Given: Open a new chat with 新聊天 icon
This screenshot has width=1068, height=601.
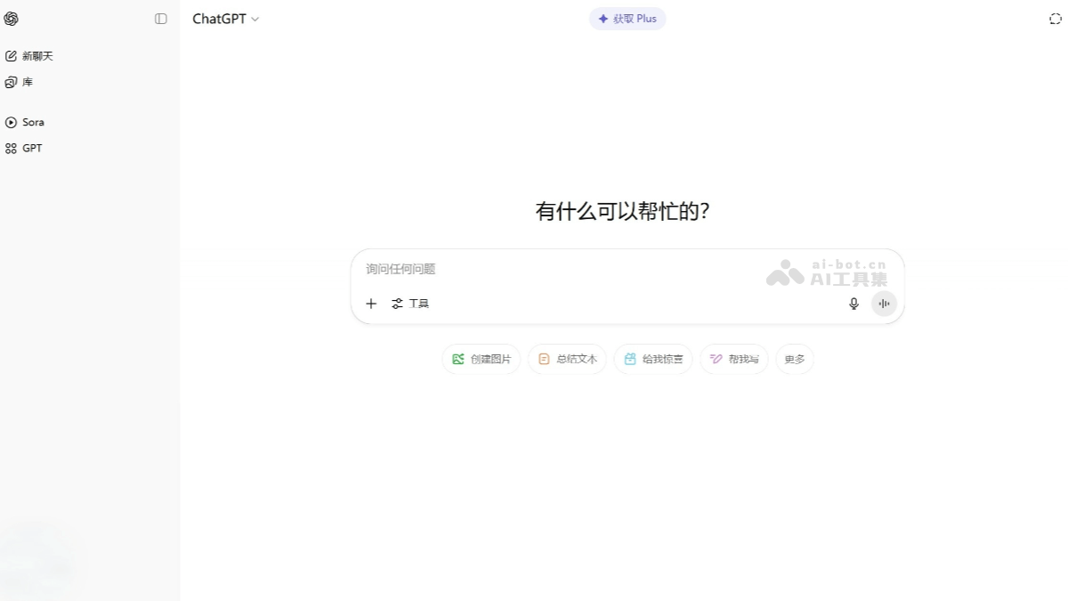Looking at the screenshot, I should 36,55.
